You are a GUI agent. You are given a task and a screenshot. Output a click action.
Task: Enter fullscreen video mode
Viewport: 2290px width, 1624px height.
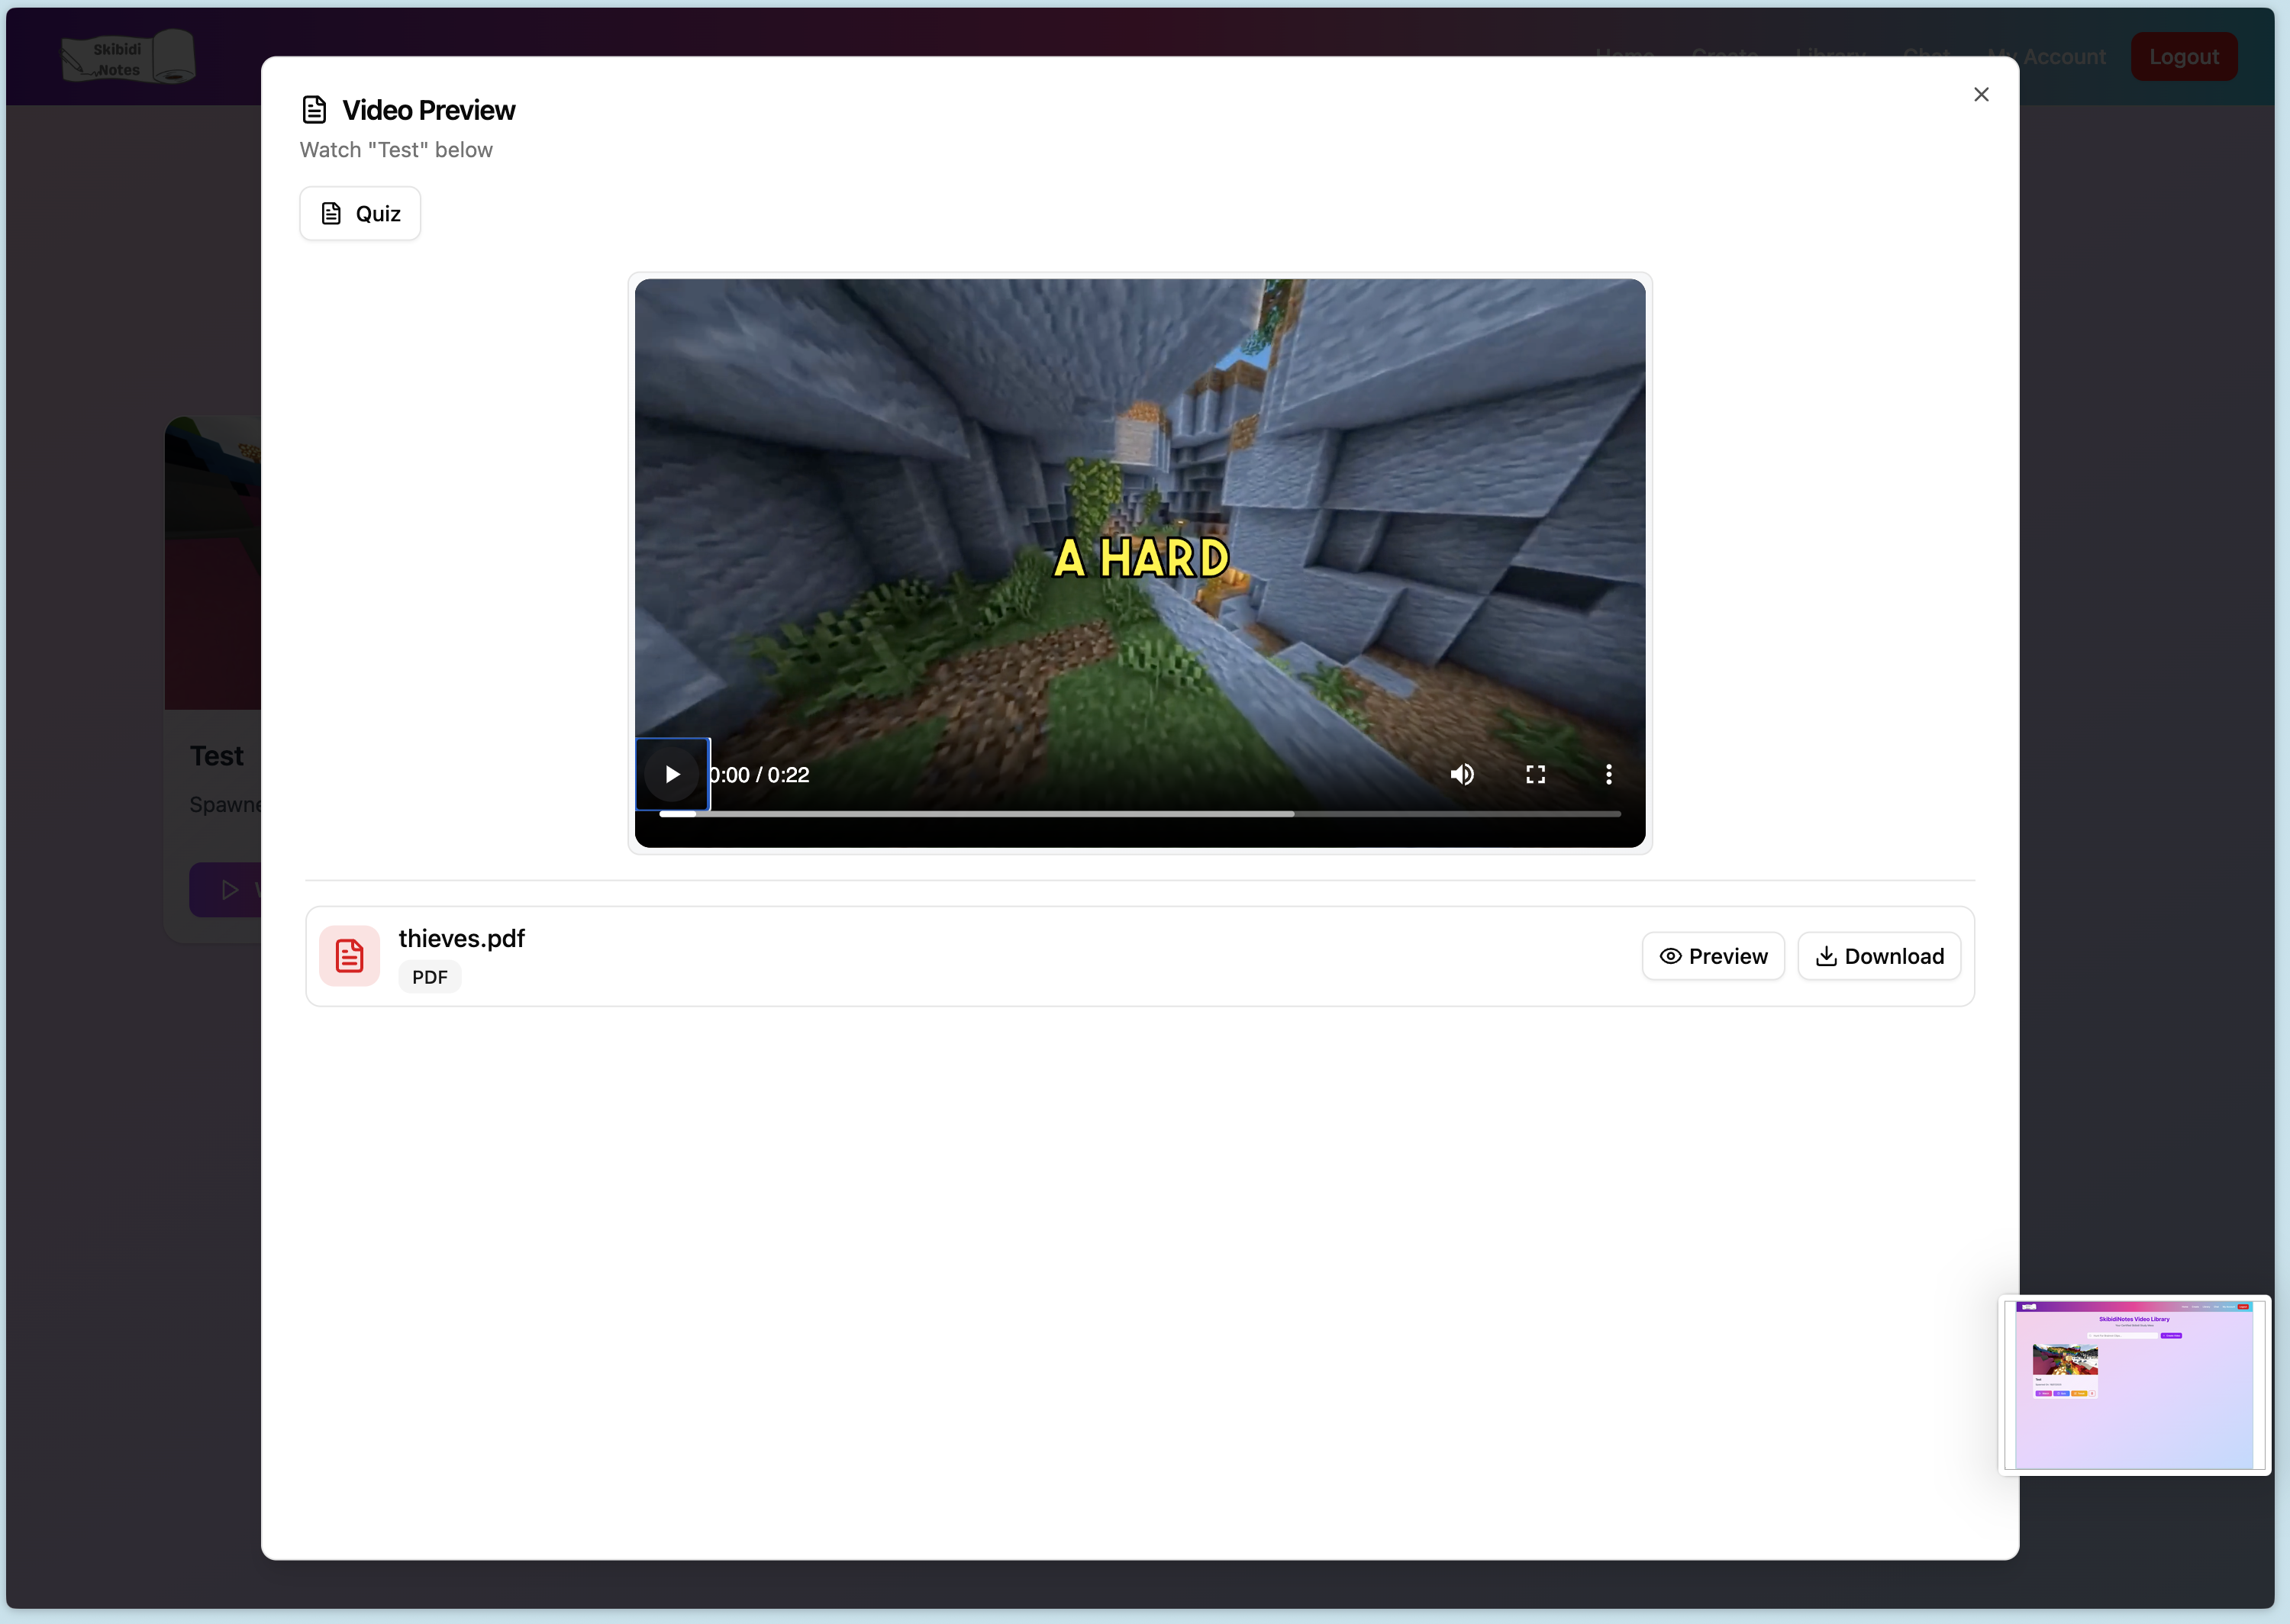tap(1535, 774)
